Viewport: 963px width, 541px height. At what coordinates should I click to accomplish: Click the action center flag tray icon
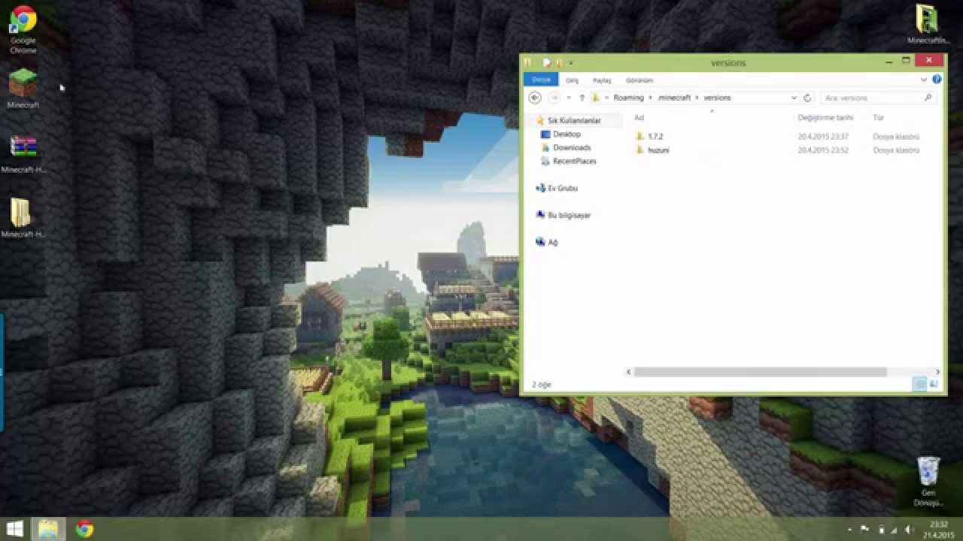point(865,529)
